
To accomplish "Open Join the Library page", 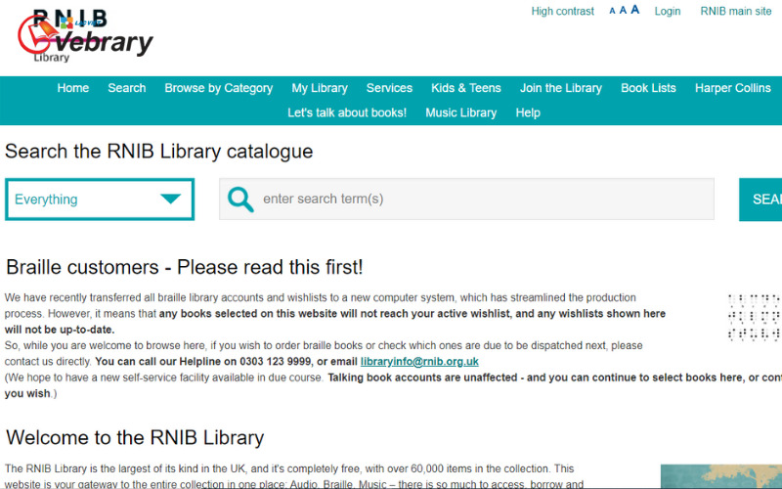I will (x=561, y=88).
